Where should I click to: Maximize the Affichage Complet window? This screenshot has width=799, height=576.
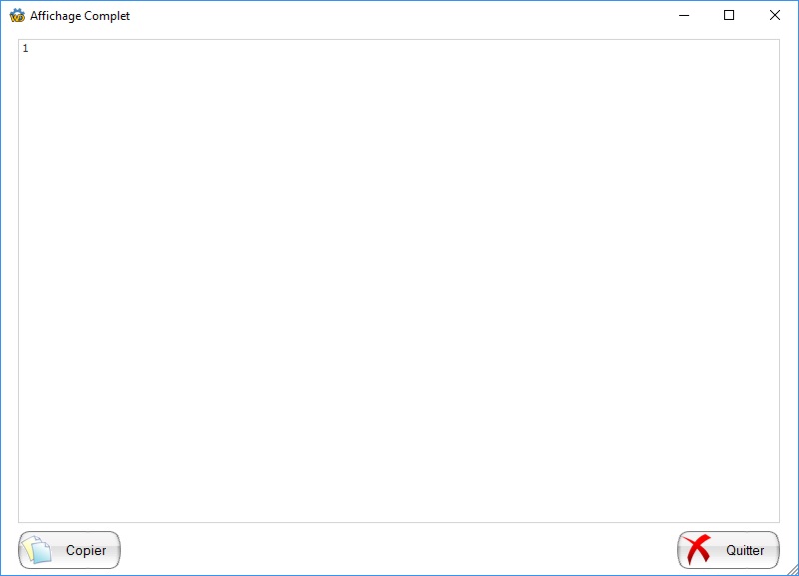tap(729, 16)
